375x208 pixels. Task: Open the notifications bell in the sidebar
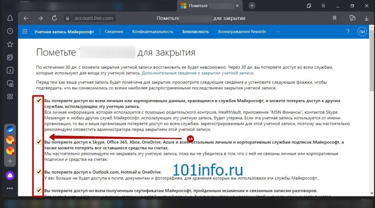tap(10, 18)
